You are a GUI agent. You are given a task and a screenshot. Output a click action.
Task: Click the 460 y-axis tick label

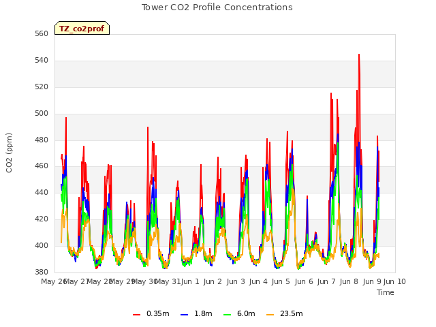[42, 166]
